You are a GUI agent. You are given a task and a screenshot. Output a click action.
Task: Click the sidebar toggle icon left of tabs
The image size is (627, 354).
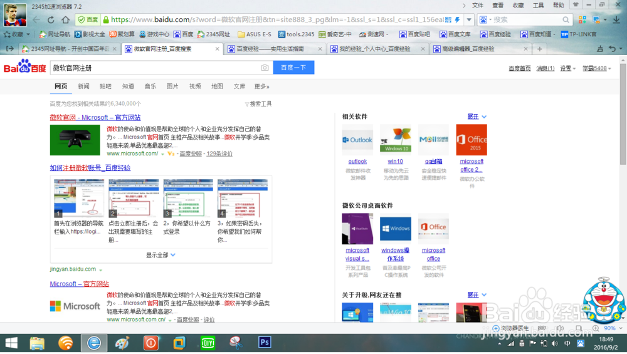(x=9, y=49)
